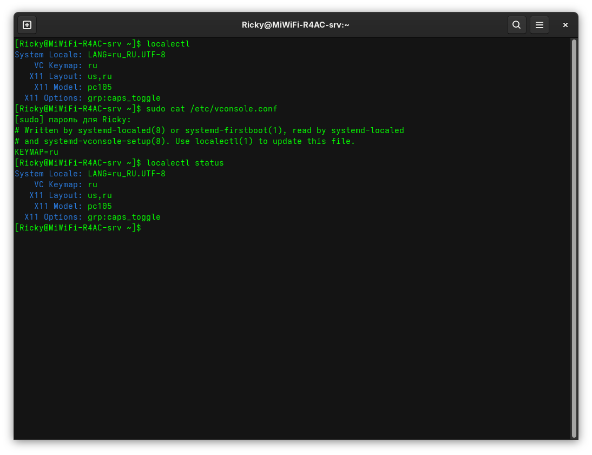Click the last empty prompt line
592x455 pixels.
coord(78,228)
